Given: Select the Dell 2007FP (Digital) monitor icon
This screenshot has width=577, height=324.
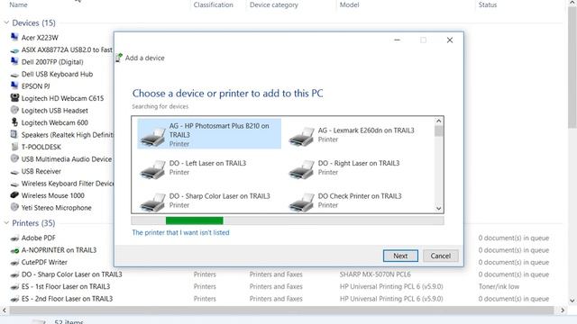Looking at the screenshot, I should point(14,61).
